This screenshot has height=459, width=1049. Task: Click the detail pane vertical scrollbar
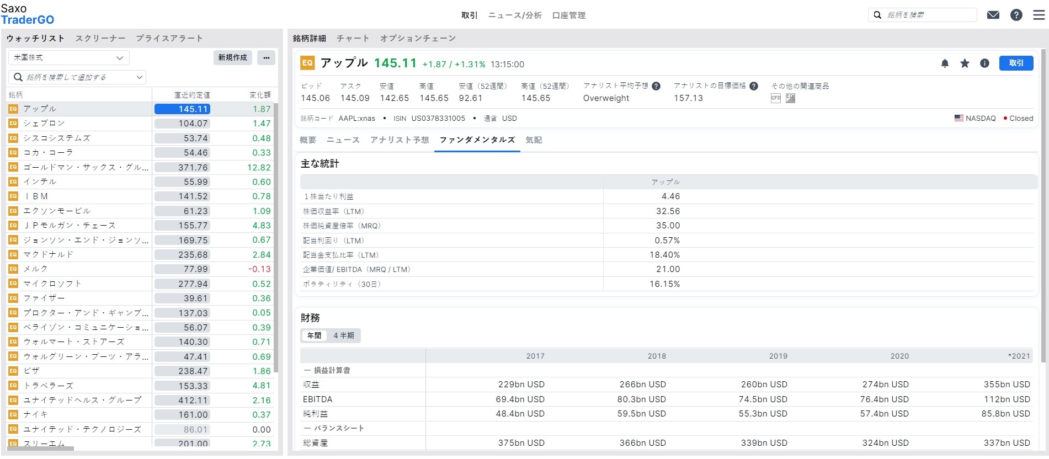1043,205
